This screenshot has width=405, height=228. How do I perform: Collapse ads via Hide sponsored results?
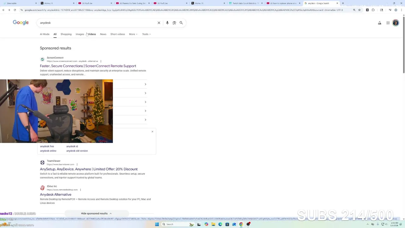coord(96,213)
